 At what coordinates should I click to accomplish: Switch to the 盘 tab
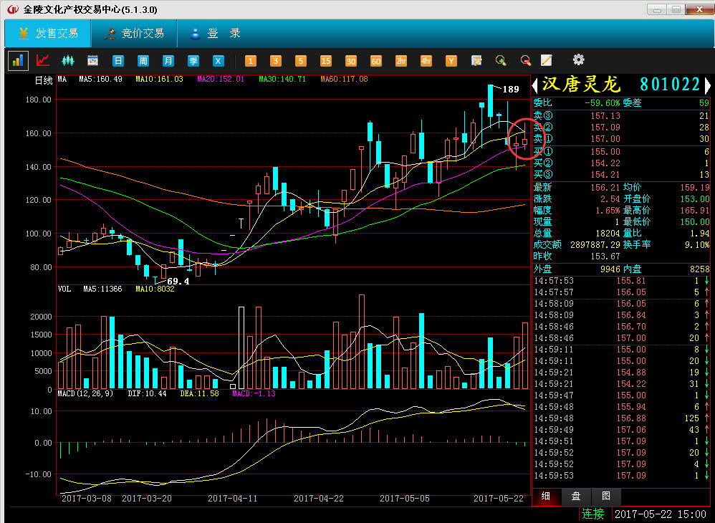pyautogui.click(x=576, y=496)
